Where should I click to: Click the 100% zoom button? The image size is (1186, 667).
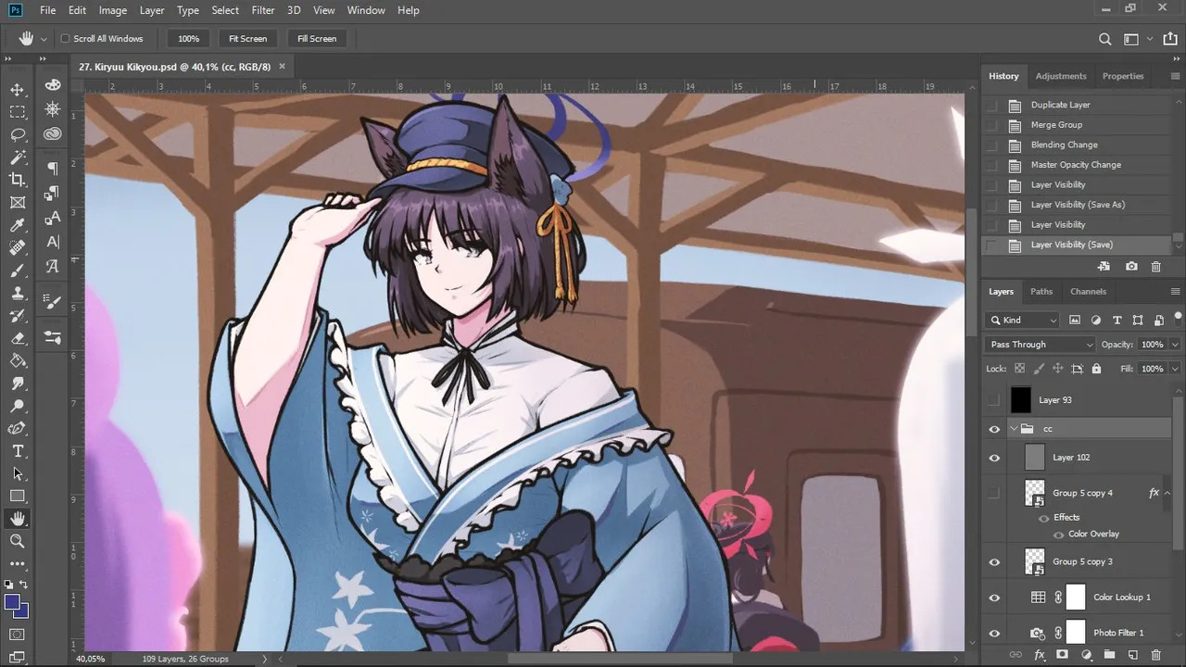(189, 39)
